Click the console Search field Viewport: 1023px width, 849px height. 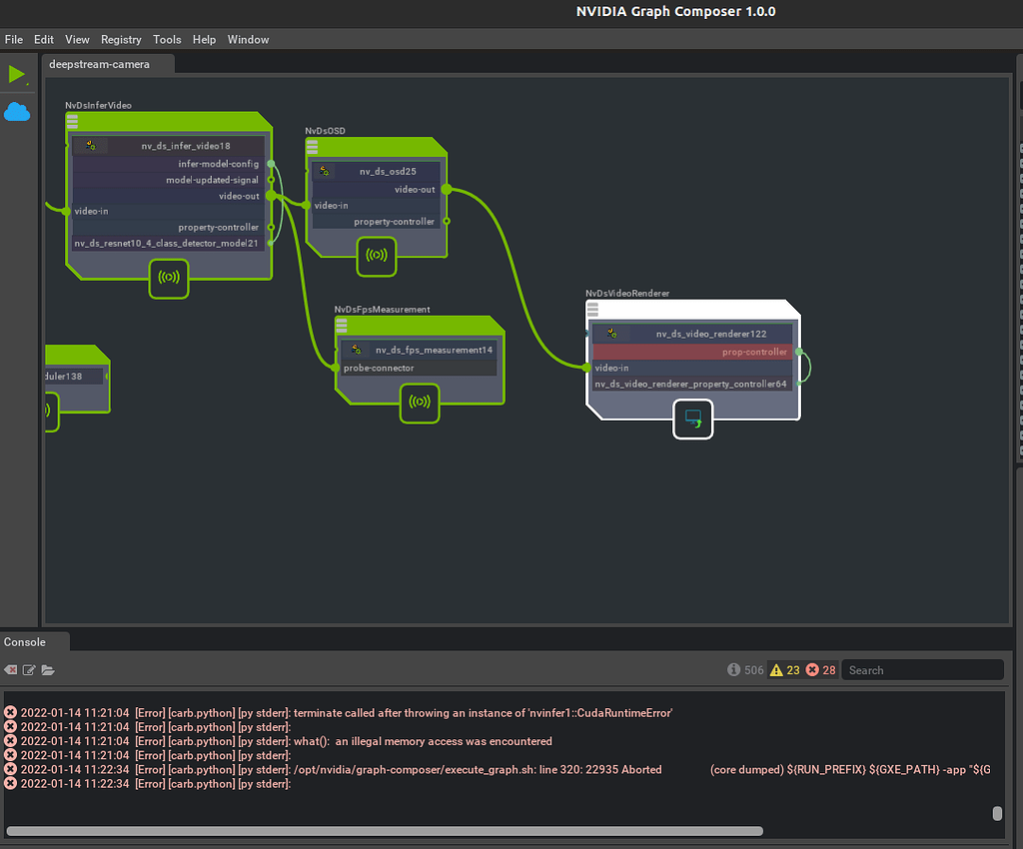click(x=919, y=669)
